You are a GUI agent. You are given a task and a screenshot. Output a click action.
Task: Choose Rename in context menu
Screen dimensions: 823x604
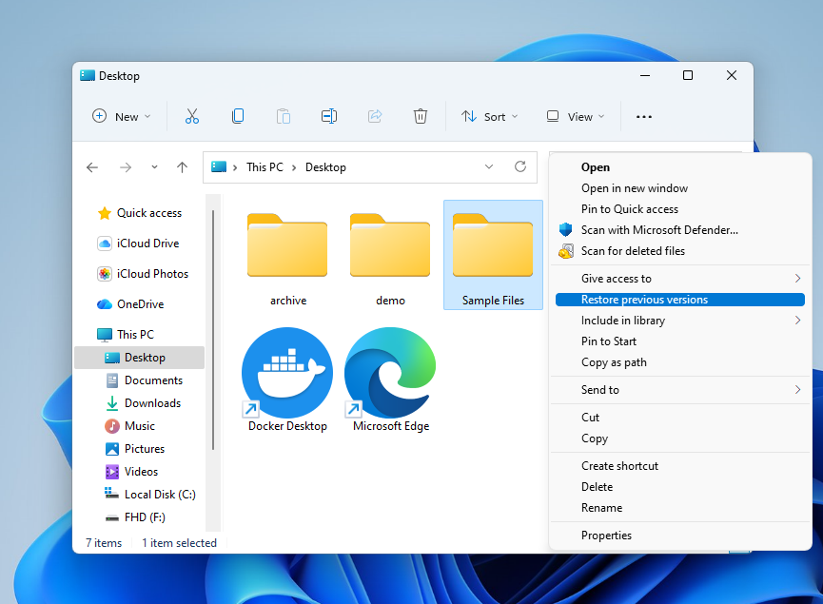[680, 508]
